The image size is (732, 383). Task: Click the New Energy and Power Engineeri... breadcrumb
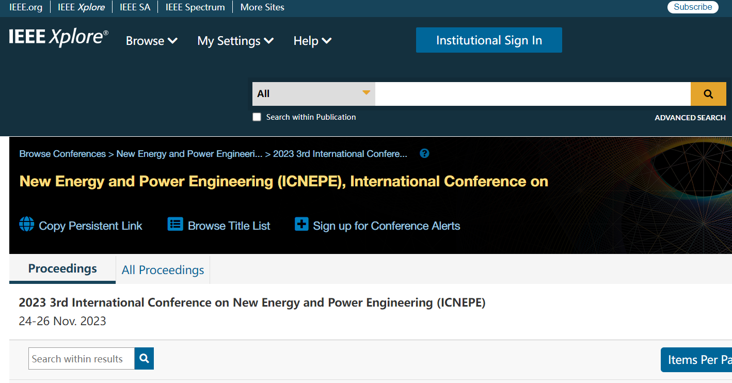point(189,154)
